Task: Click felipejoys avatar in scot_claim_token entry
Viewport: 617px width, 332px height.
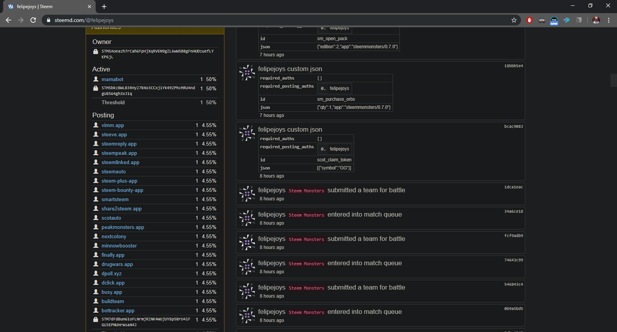Action: 247,133
